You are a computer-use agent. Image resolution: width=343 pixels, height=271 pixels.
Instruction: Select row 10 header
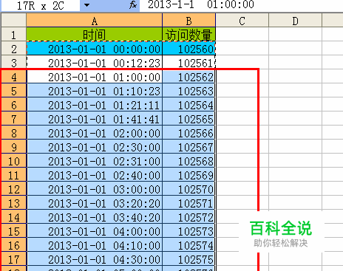(x=14, y=161)
